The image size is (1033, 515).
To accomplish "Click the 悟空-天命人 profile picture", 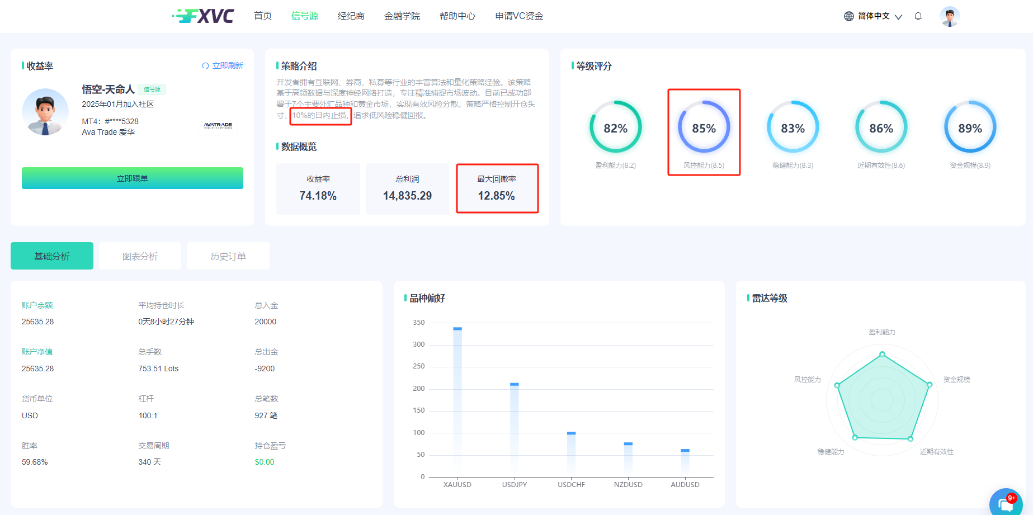I will [x=45, y=112].
